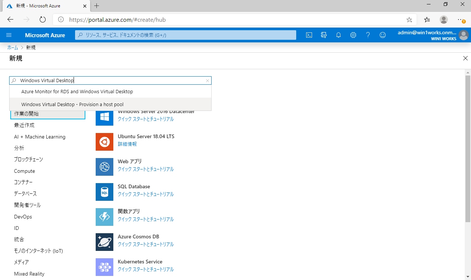This screenshot has width=471, height=280.
Task: Select the Compute category
Action: [x=25, y=171]
